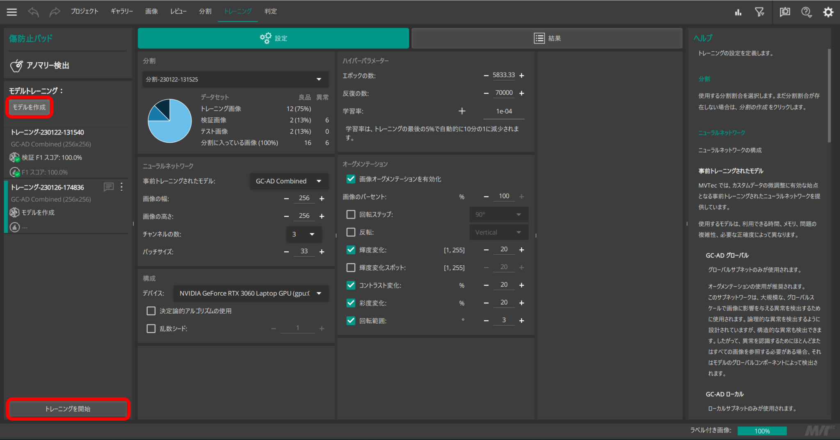Image resolution: width=840 pixels, height=440 pixels.
Task: Click the undo arrow icon
Action: (x=33, y=11)
